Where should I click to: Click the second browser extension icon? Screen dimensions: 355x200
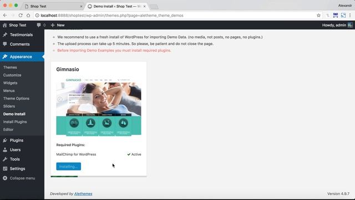point(335,16)
